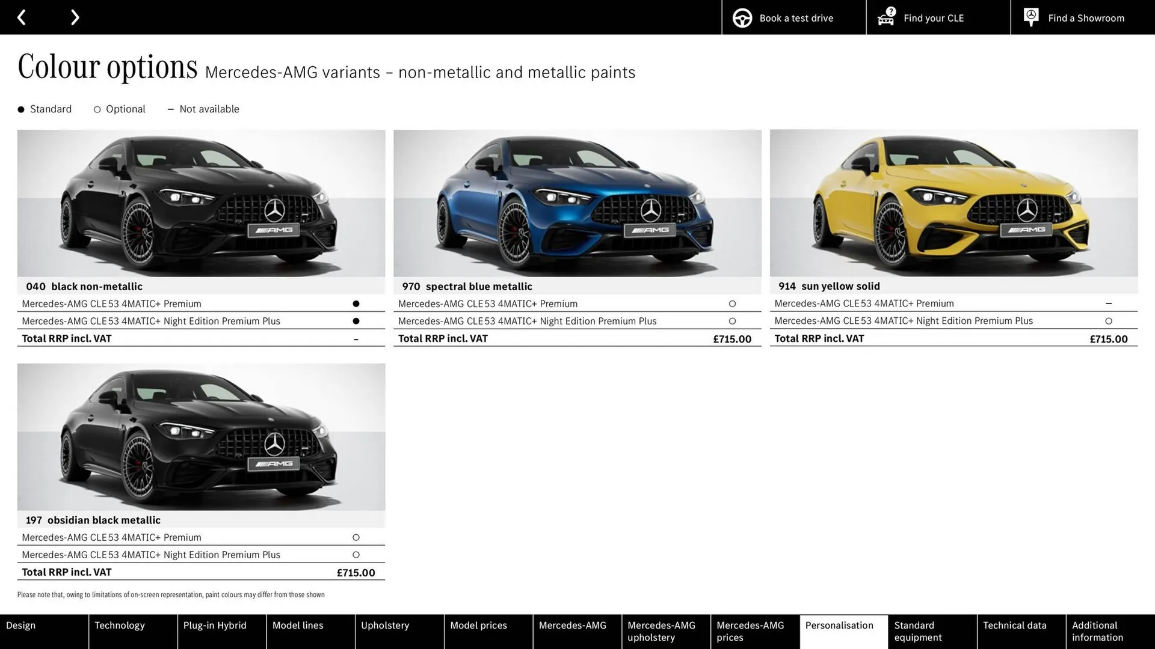Click Standard dot for black non-metallic Premium
The image size is (1155, 649).
(x=356, y=303)
